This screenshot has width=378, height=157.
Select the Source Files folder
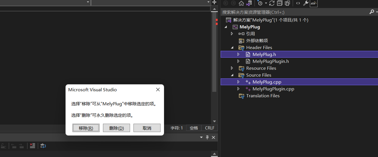259,75
